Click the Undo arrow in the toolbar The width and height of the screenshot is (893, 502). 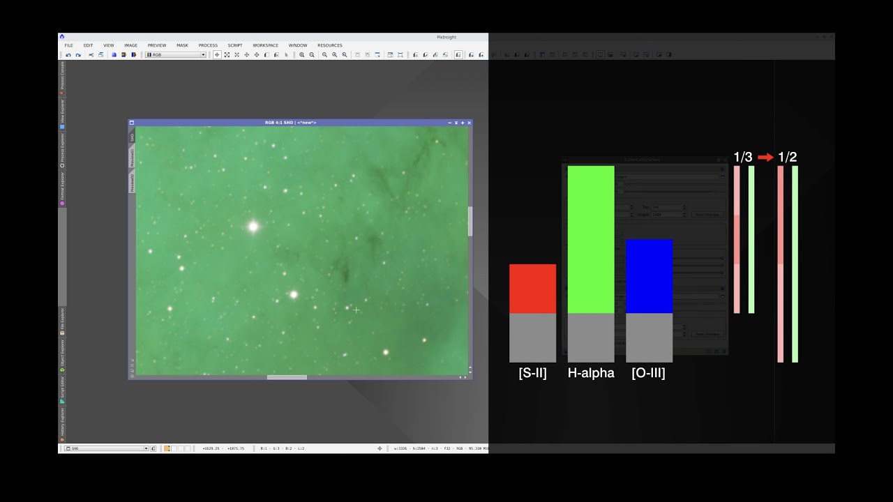coord(68,54)
